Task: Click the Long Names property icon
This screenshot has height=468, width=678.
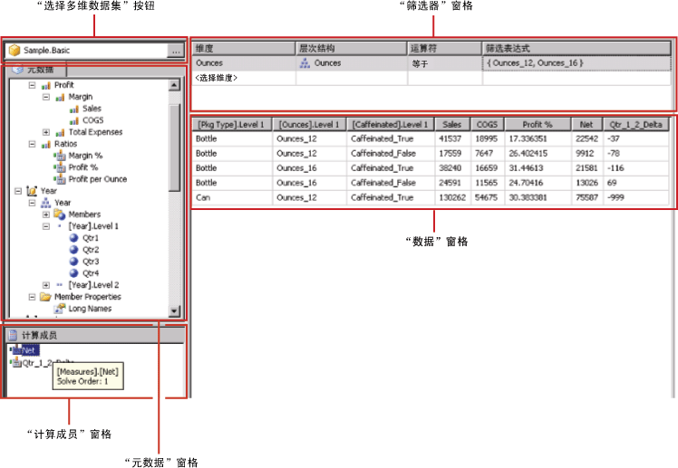Action: click(x=60, y=309)
